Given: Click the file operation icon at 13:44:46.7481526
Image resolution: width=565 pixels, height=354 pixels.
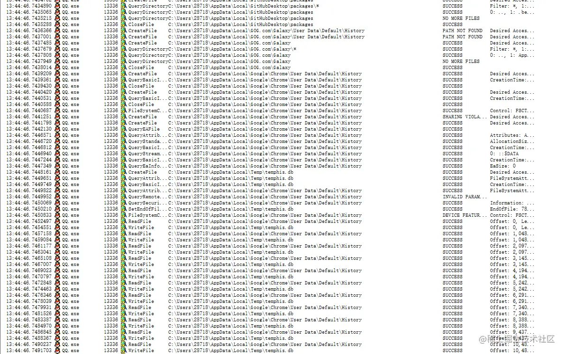Looking at the screenshot, I should tap(124, 314).
